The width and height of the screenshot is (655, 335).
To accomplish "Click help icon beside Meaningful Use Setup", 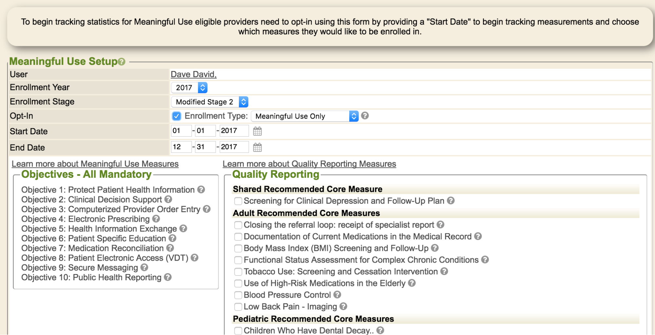I will coord(122,62).
